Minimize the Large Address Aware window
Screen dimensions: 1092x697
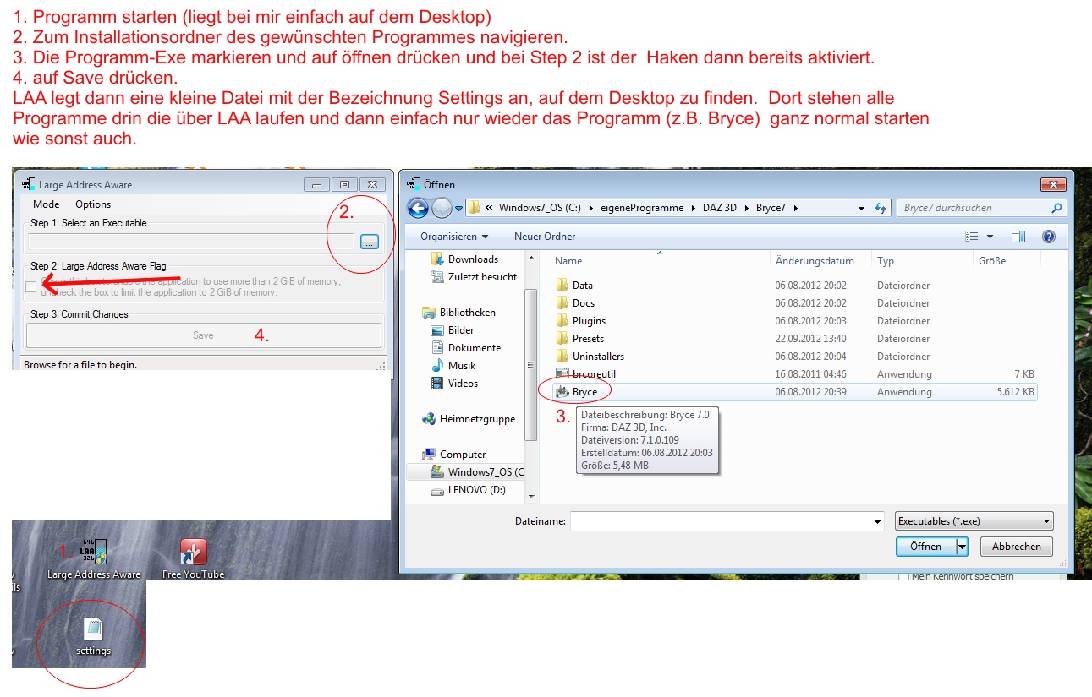[316, 184]
